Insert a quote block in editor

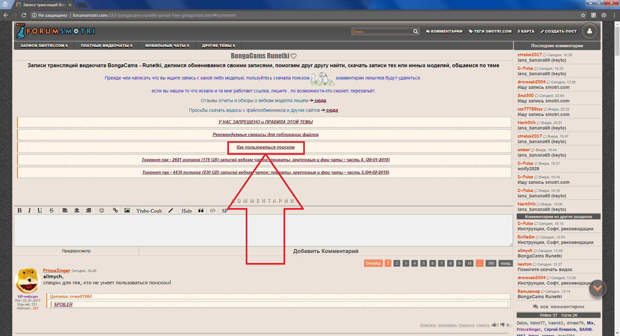201,210
